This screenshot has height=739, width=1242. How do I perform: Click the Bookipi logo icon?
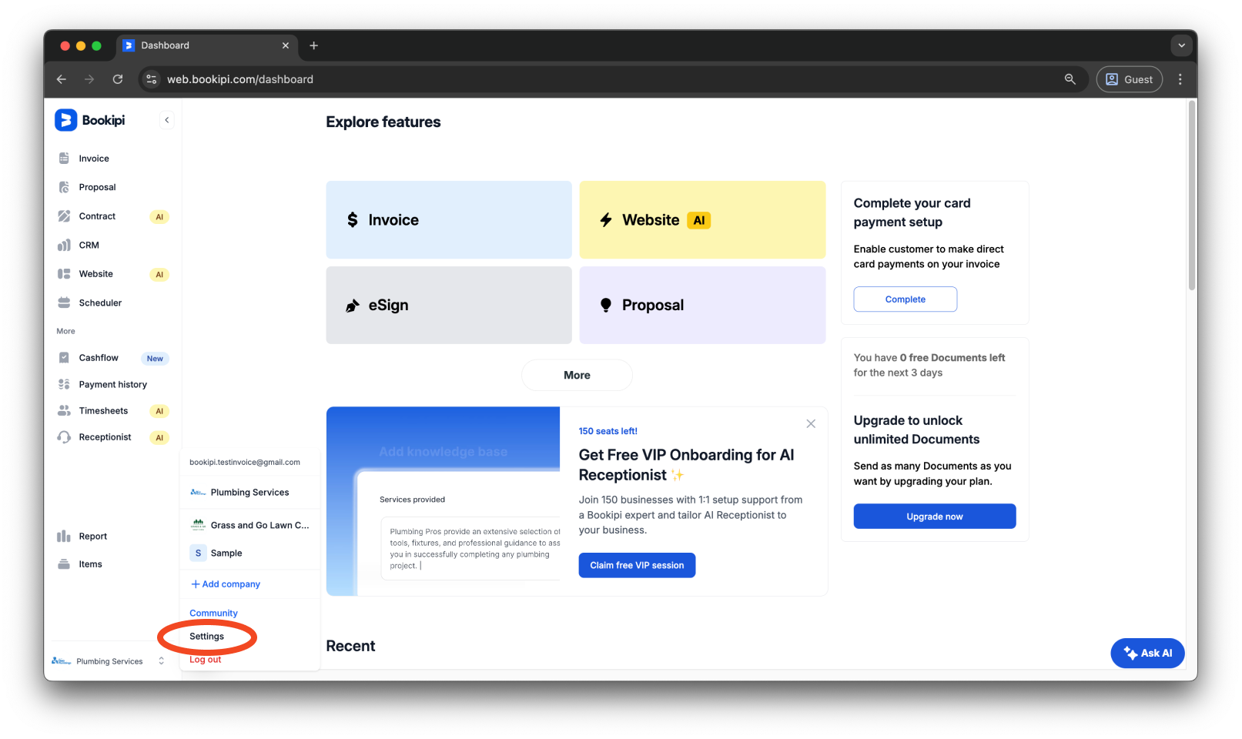66,120
